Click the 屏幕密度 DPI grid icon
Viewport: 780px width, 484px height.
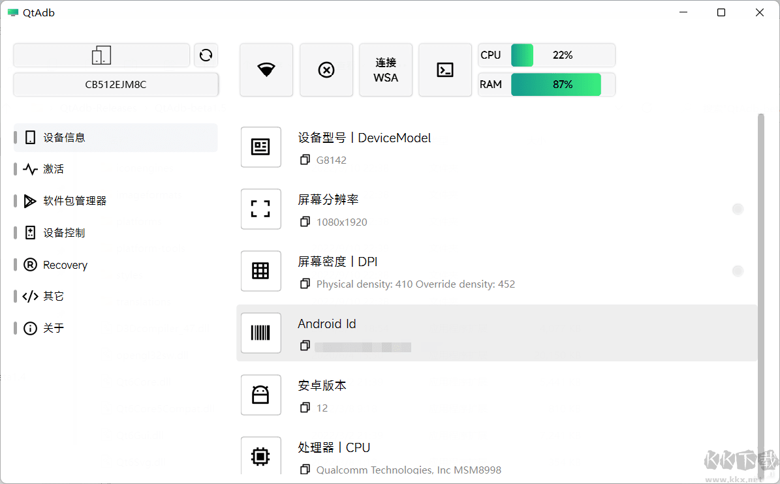pyautogui.click(x=260, y=271)
